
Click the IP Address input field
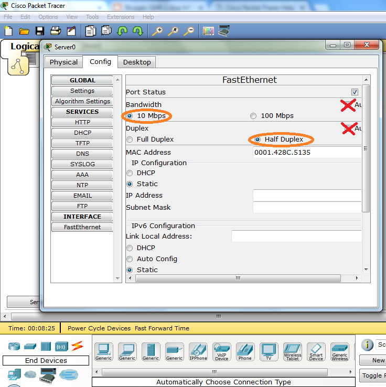(307, 196)
